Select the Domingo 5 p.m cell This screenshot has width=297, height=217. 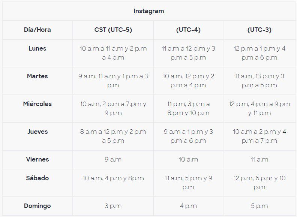click(259, 206)
